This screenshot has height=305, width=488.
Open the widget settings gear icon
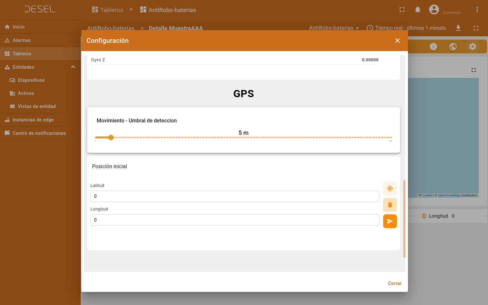472,46
